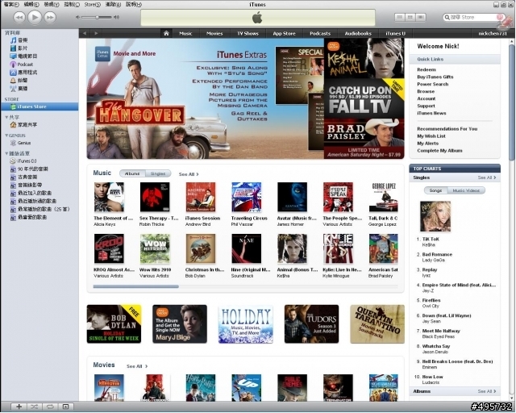Viewport: 516px width, 413px height.
Task: Open the Music store tab
Action: click(x=185, y=33)
